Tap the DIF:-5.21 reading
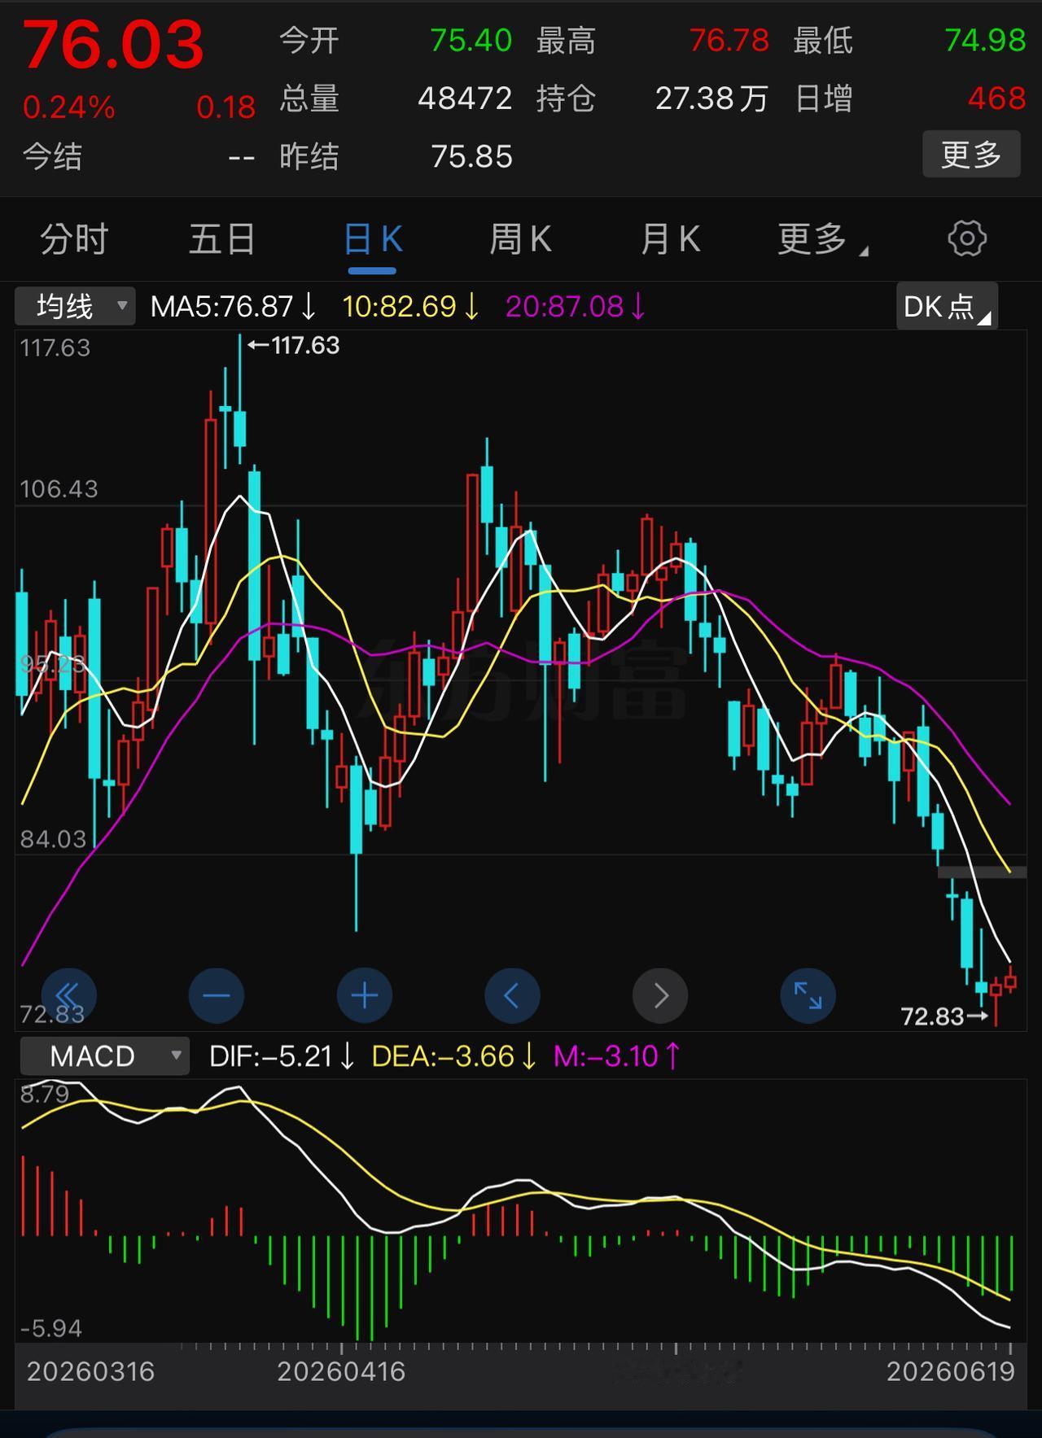Image resolution: width=1042 pixels, height=1438 pixels. (x=282, y=1056)
